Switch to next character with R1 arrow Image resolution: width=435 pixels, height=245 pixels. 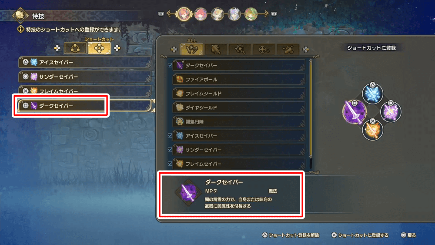pos(274,14)
